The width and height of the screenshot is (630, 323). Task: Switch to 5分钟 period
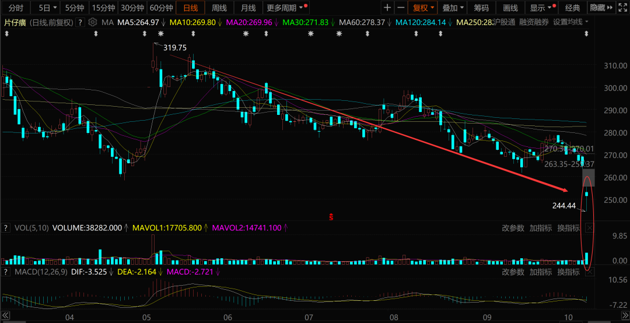pyautogui.click(x=75, y=8)
